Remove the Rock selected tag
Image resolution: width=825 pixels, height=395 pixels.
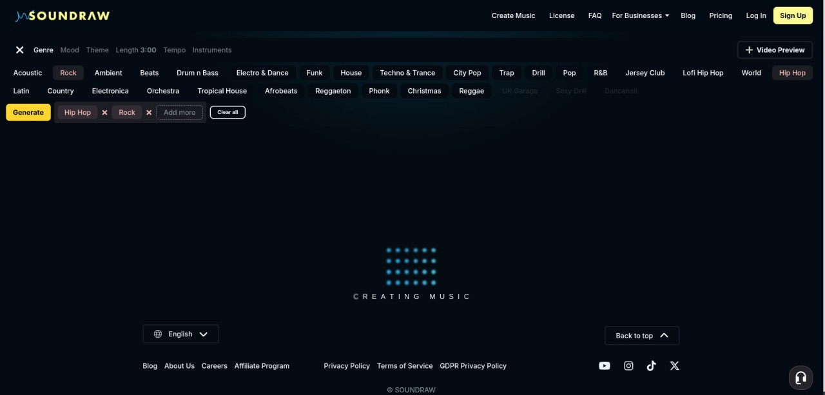149,113
